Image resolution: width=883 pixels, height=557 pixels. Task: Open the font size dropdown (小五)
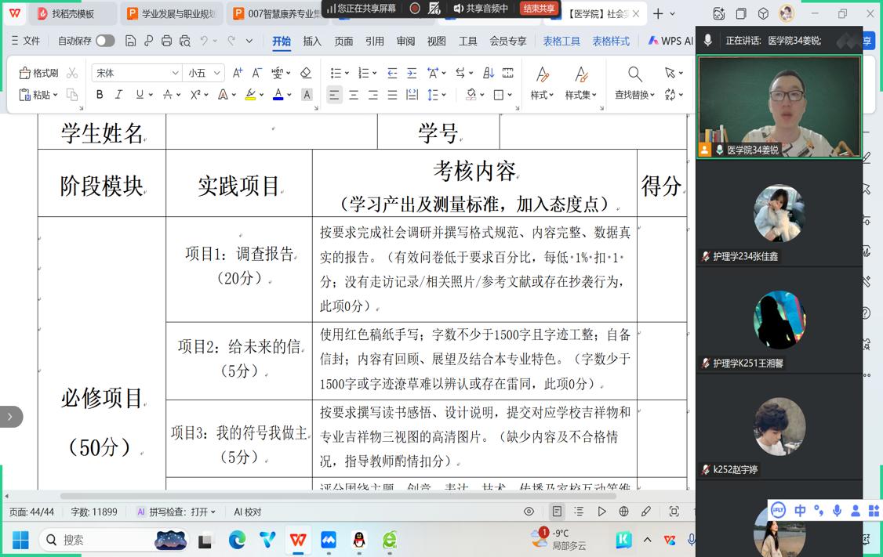216,73
